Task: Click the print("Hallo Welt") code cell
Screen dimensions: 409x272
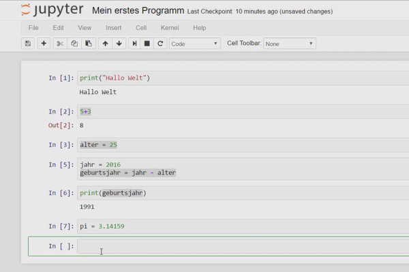Action: (x=243, y=78)
